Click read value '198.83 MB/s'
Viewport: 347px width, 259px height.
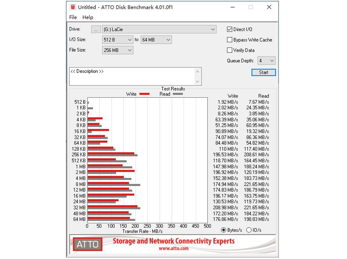tap(256, 220)
